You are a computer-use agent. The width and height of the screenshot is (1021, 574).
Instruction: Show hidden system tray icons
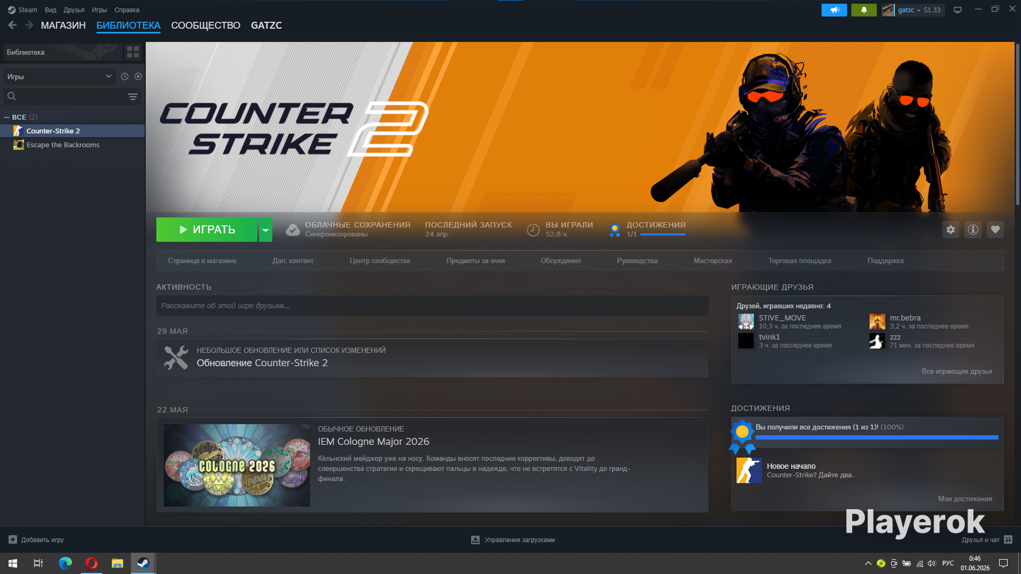(868, 563)
